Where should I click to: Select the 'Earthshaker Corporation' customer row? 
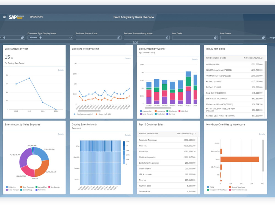tap(167, 163)
